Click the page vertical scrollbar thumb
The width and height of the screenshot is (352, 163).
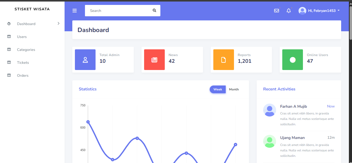(351, 22)
